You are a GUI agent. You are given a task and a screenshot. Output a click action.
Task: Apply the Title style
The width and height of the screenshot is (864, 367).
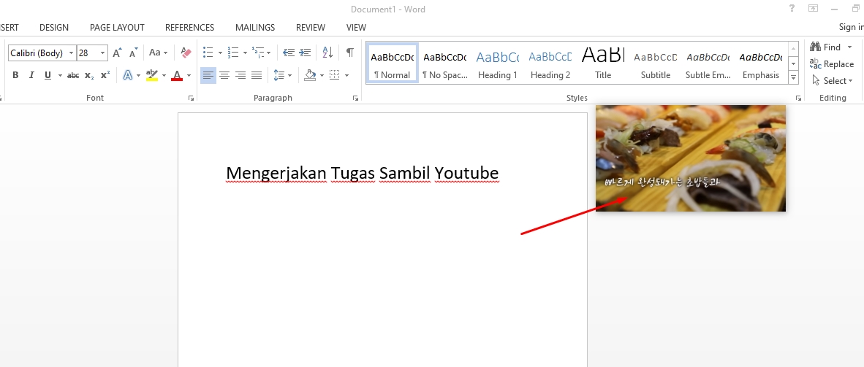click(603, 63)
